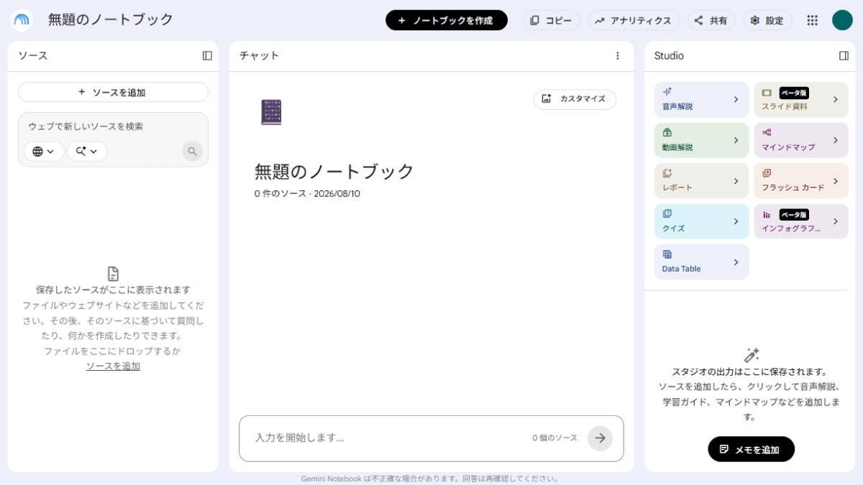863x485 pixels.
Task: Click the send arrow button in the chat
Action: tap(600, 438)
